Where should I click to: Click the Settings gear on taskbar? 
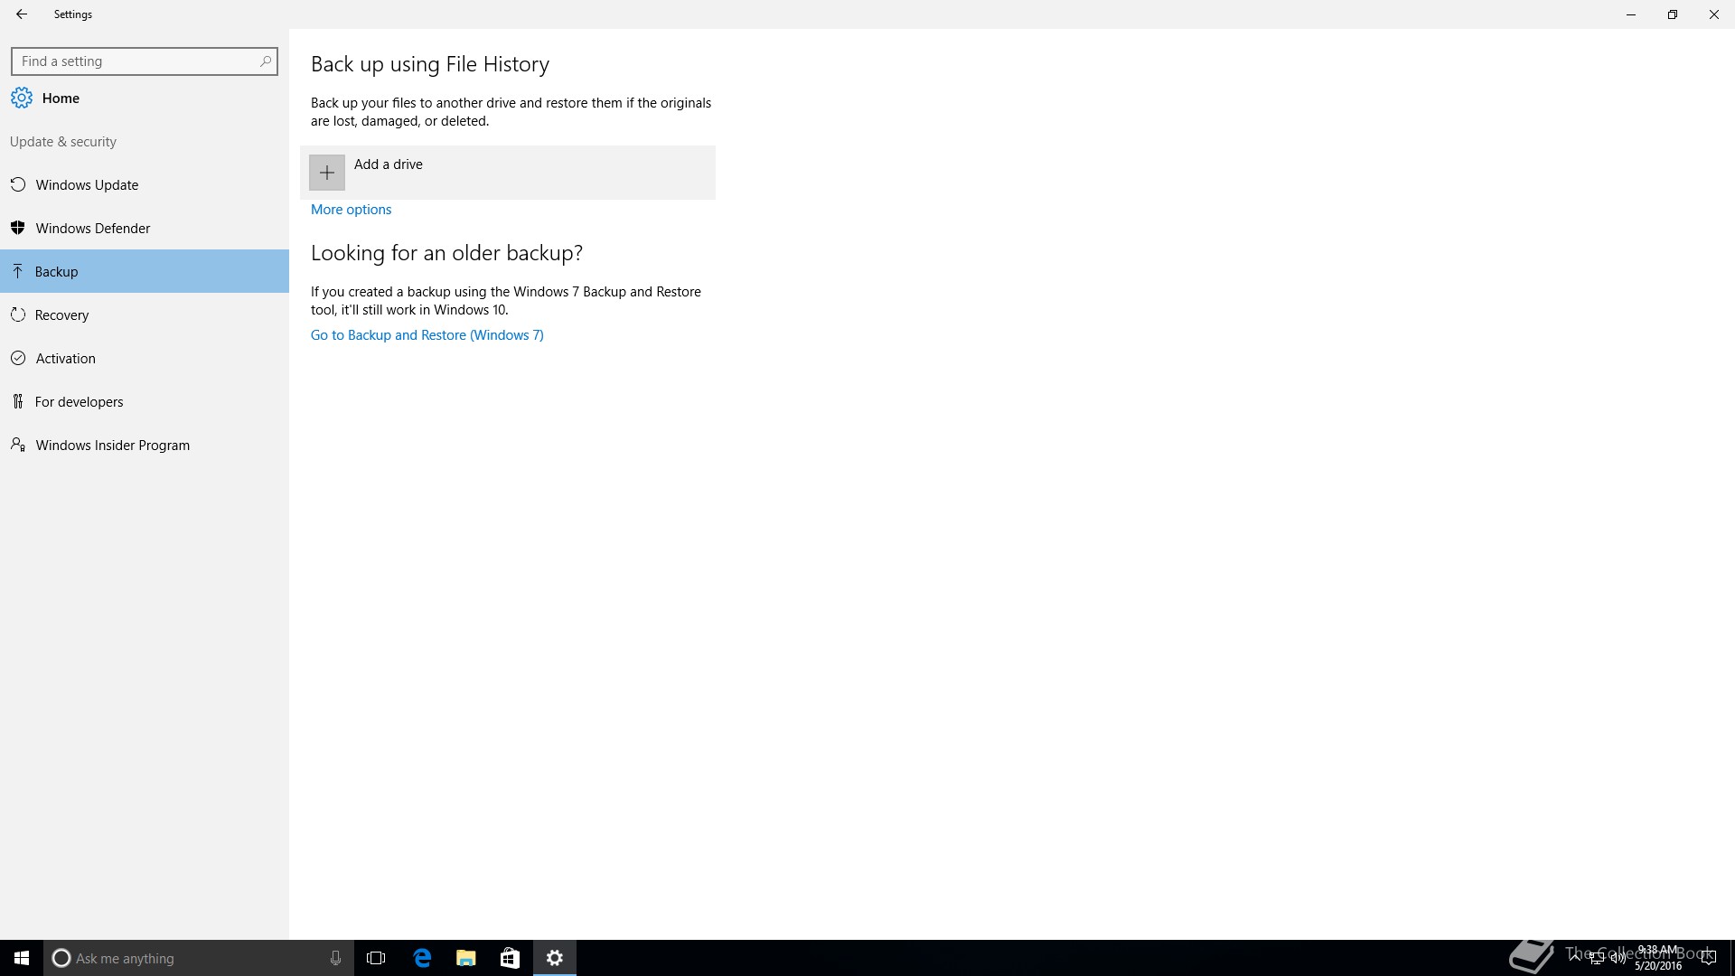pos(555,958)
